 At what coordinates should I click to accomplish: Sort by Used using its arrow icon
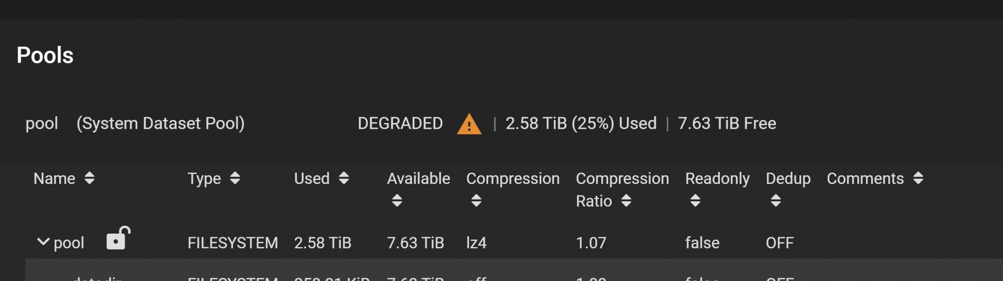tap(344, 178)
